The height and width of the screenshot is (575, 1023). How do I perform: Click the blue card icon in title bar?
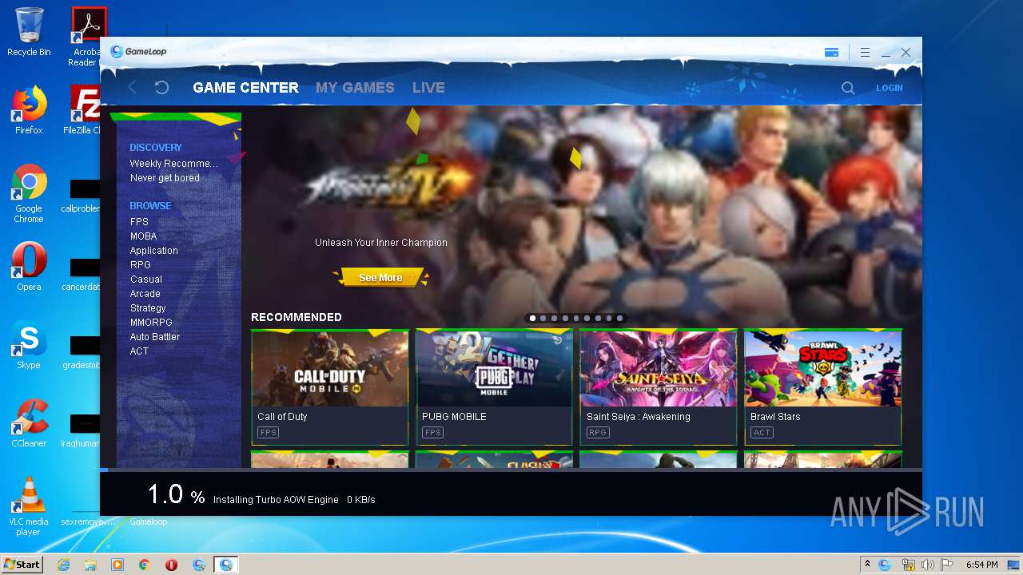coord(831,53)
